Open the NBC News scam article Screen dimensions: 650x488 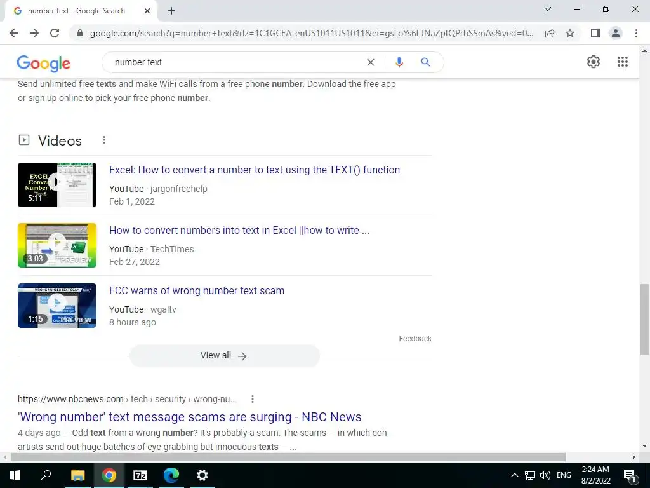click(189, 417)
